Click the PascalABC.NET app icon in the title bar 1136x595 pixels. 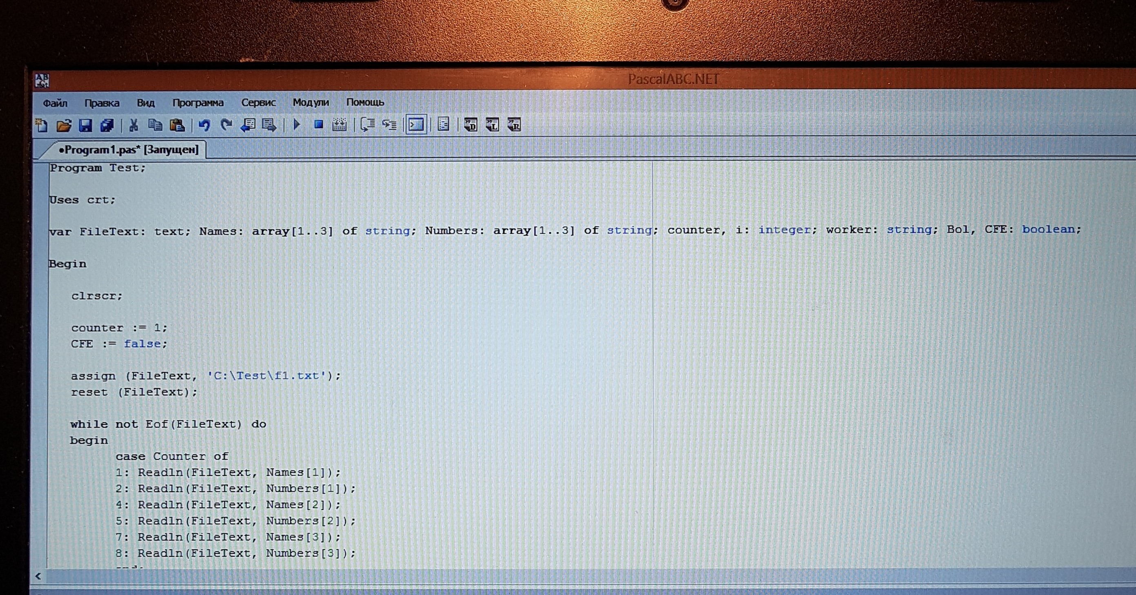[x=42, y=80]
